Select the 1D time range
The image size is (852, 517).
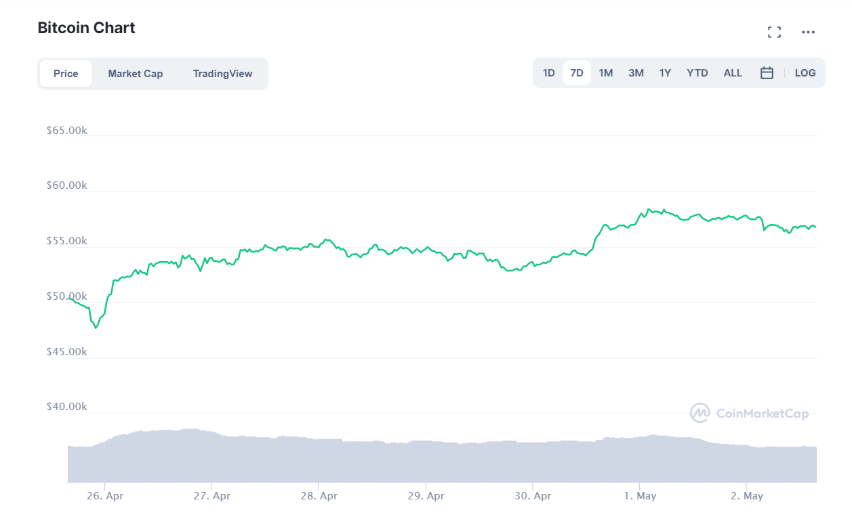[548, 72]
